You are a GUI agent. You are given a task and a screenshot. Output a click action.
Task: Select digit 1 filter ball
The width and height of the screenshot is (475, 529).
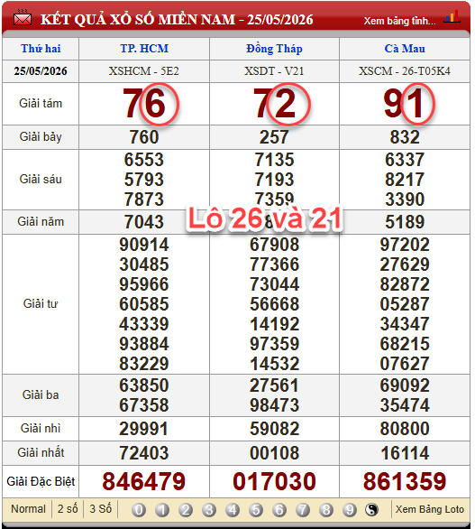(162, 510)
